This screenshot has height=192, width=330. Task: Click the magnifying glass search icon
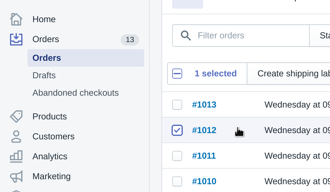[x=186, y=35]
